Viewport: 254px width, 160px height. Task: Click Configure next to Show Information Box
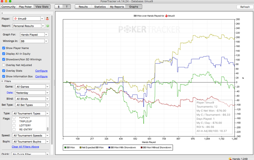(41, 76)
